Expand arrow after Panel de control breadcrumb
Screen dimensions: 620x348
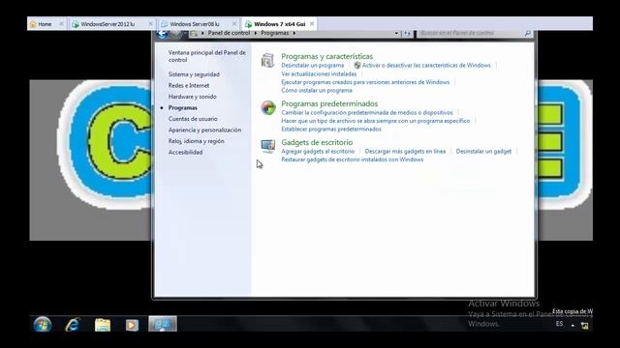click(x=256, y=33)
